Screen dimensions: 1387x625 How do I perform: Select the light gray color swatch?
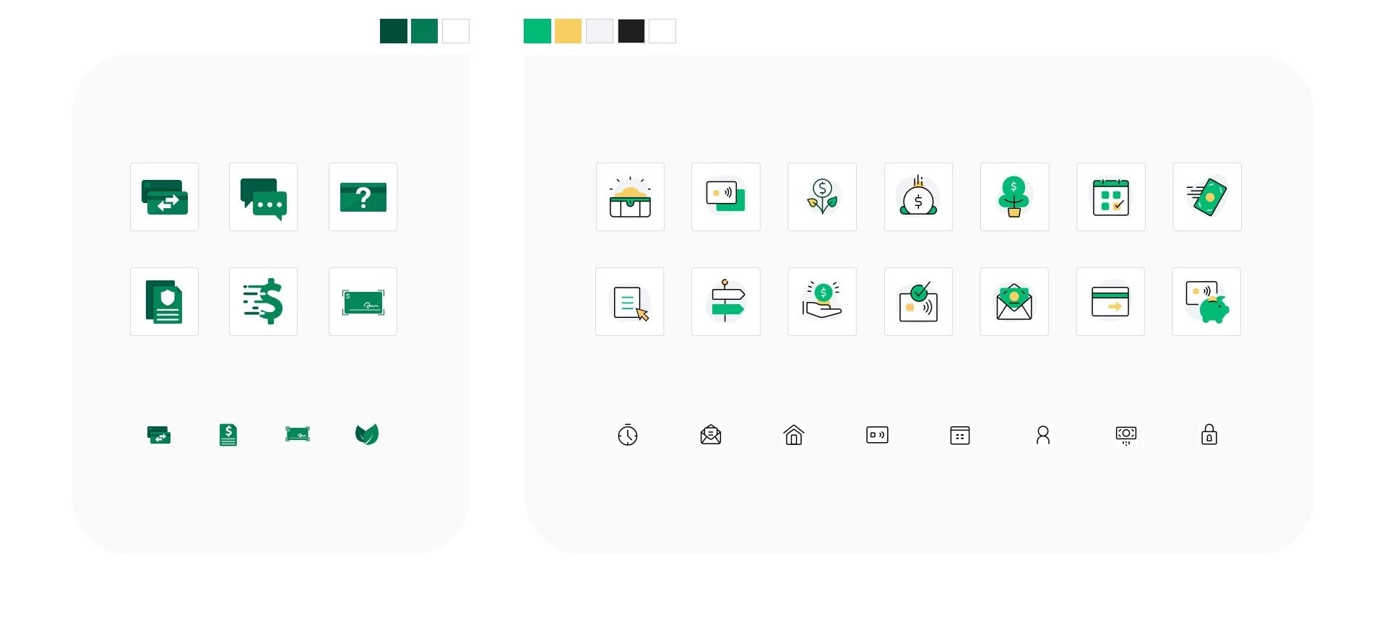click(x=600, y=31)
